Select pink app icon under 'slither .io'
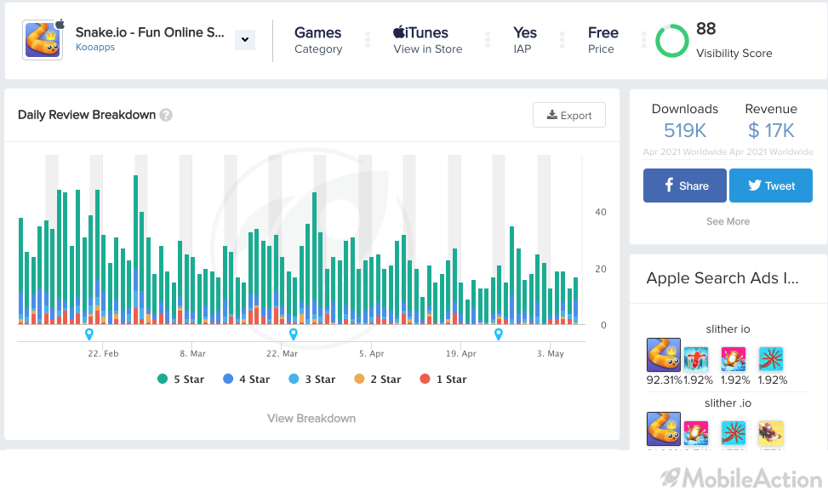The width and height of the screenshot is (828, 491). click(x=696, y=433)
